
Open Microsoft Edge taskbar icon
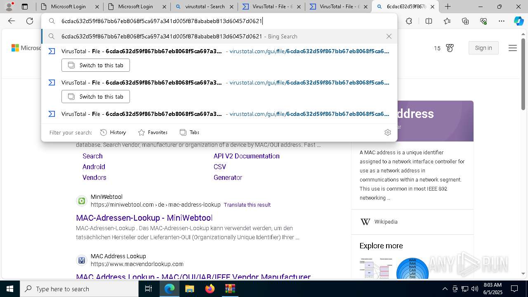click(x=170, y=289)
